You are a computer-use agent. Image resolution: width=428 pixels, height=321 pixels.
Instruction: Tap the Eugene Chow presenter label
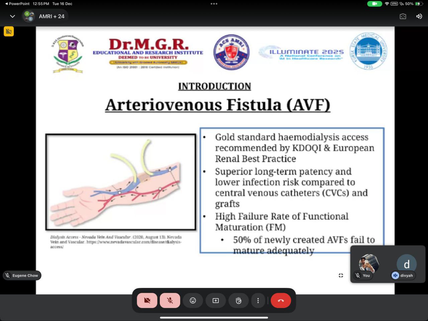(x=22, y=276)
